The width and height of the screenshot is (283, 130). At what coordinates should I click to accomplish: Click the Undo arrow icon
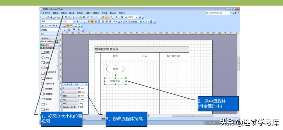pyautogui.click(x=91, y=17)
